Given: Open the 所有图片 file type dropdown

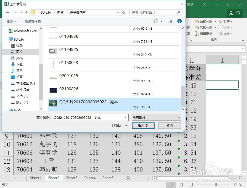Looking at the screenshot, I should coord(156,117).
